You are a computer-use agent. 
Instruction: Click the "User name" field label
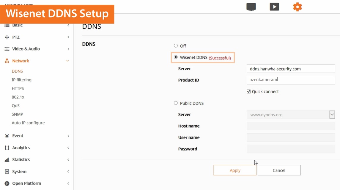pyautogui.click(x=189, y=137)
